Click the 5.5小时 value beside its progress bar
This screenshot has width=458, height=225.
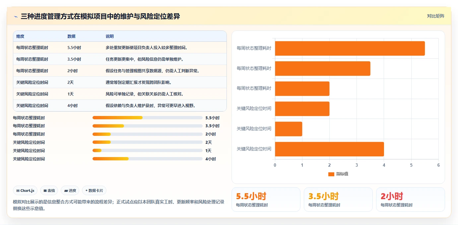[213, 118]
